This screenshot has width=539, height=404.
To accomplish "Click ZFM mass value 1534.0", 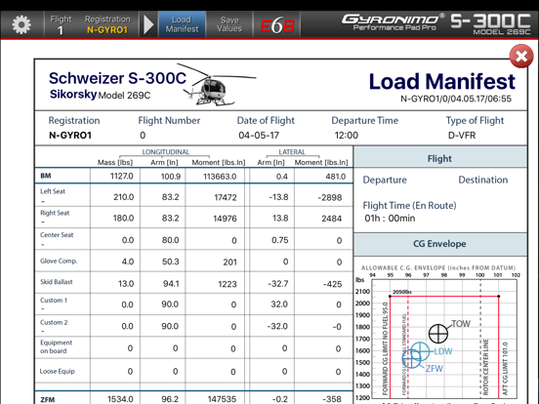I will (x=120, y=399).
